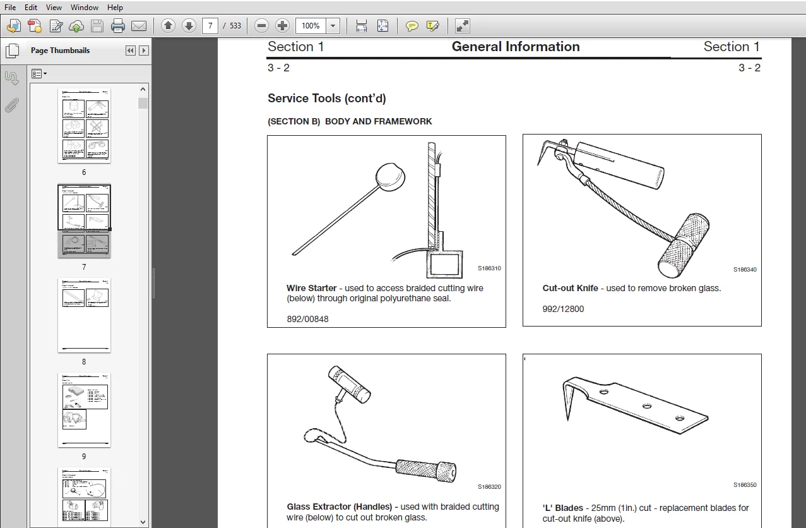Click the thumbnails scrollbar thumb
Viewport: 806px width, 528px height.
coord(143,103)
